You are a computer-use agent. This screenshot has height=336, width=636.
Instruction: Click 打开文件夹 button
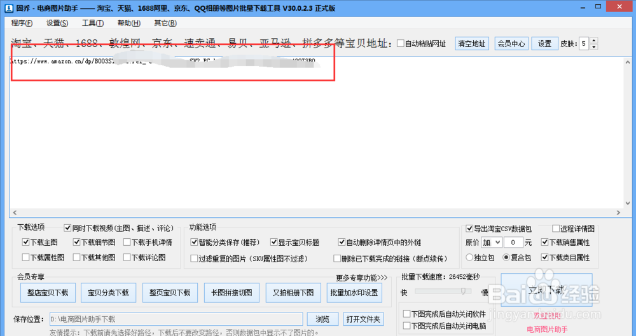tap(363, 319)
